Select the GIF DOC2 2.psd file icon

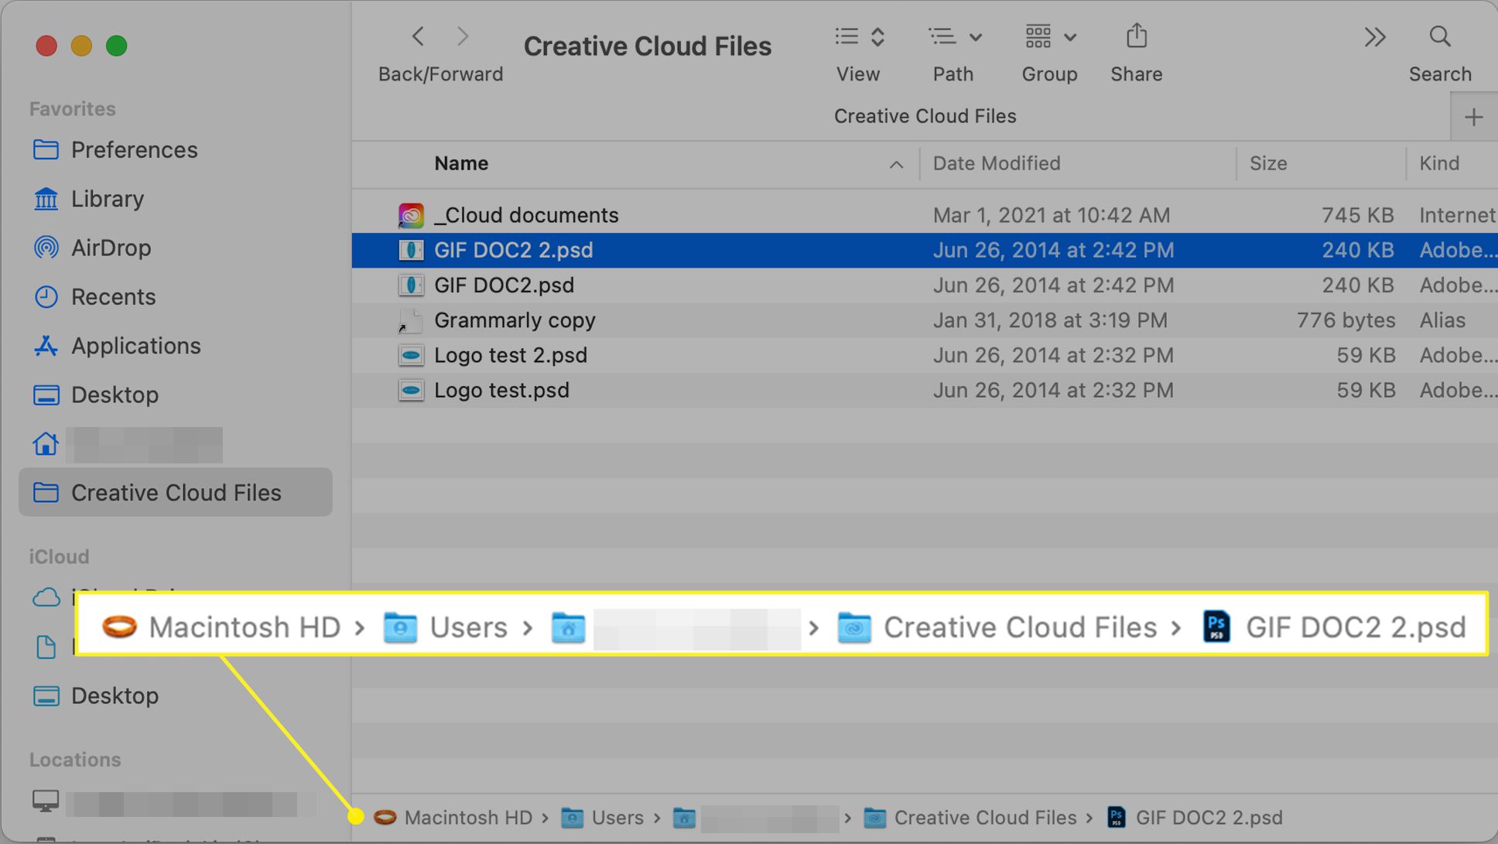tap(411, 250)
